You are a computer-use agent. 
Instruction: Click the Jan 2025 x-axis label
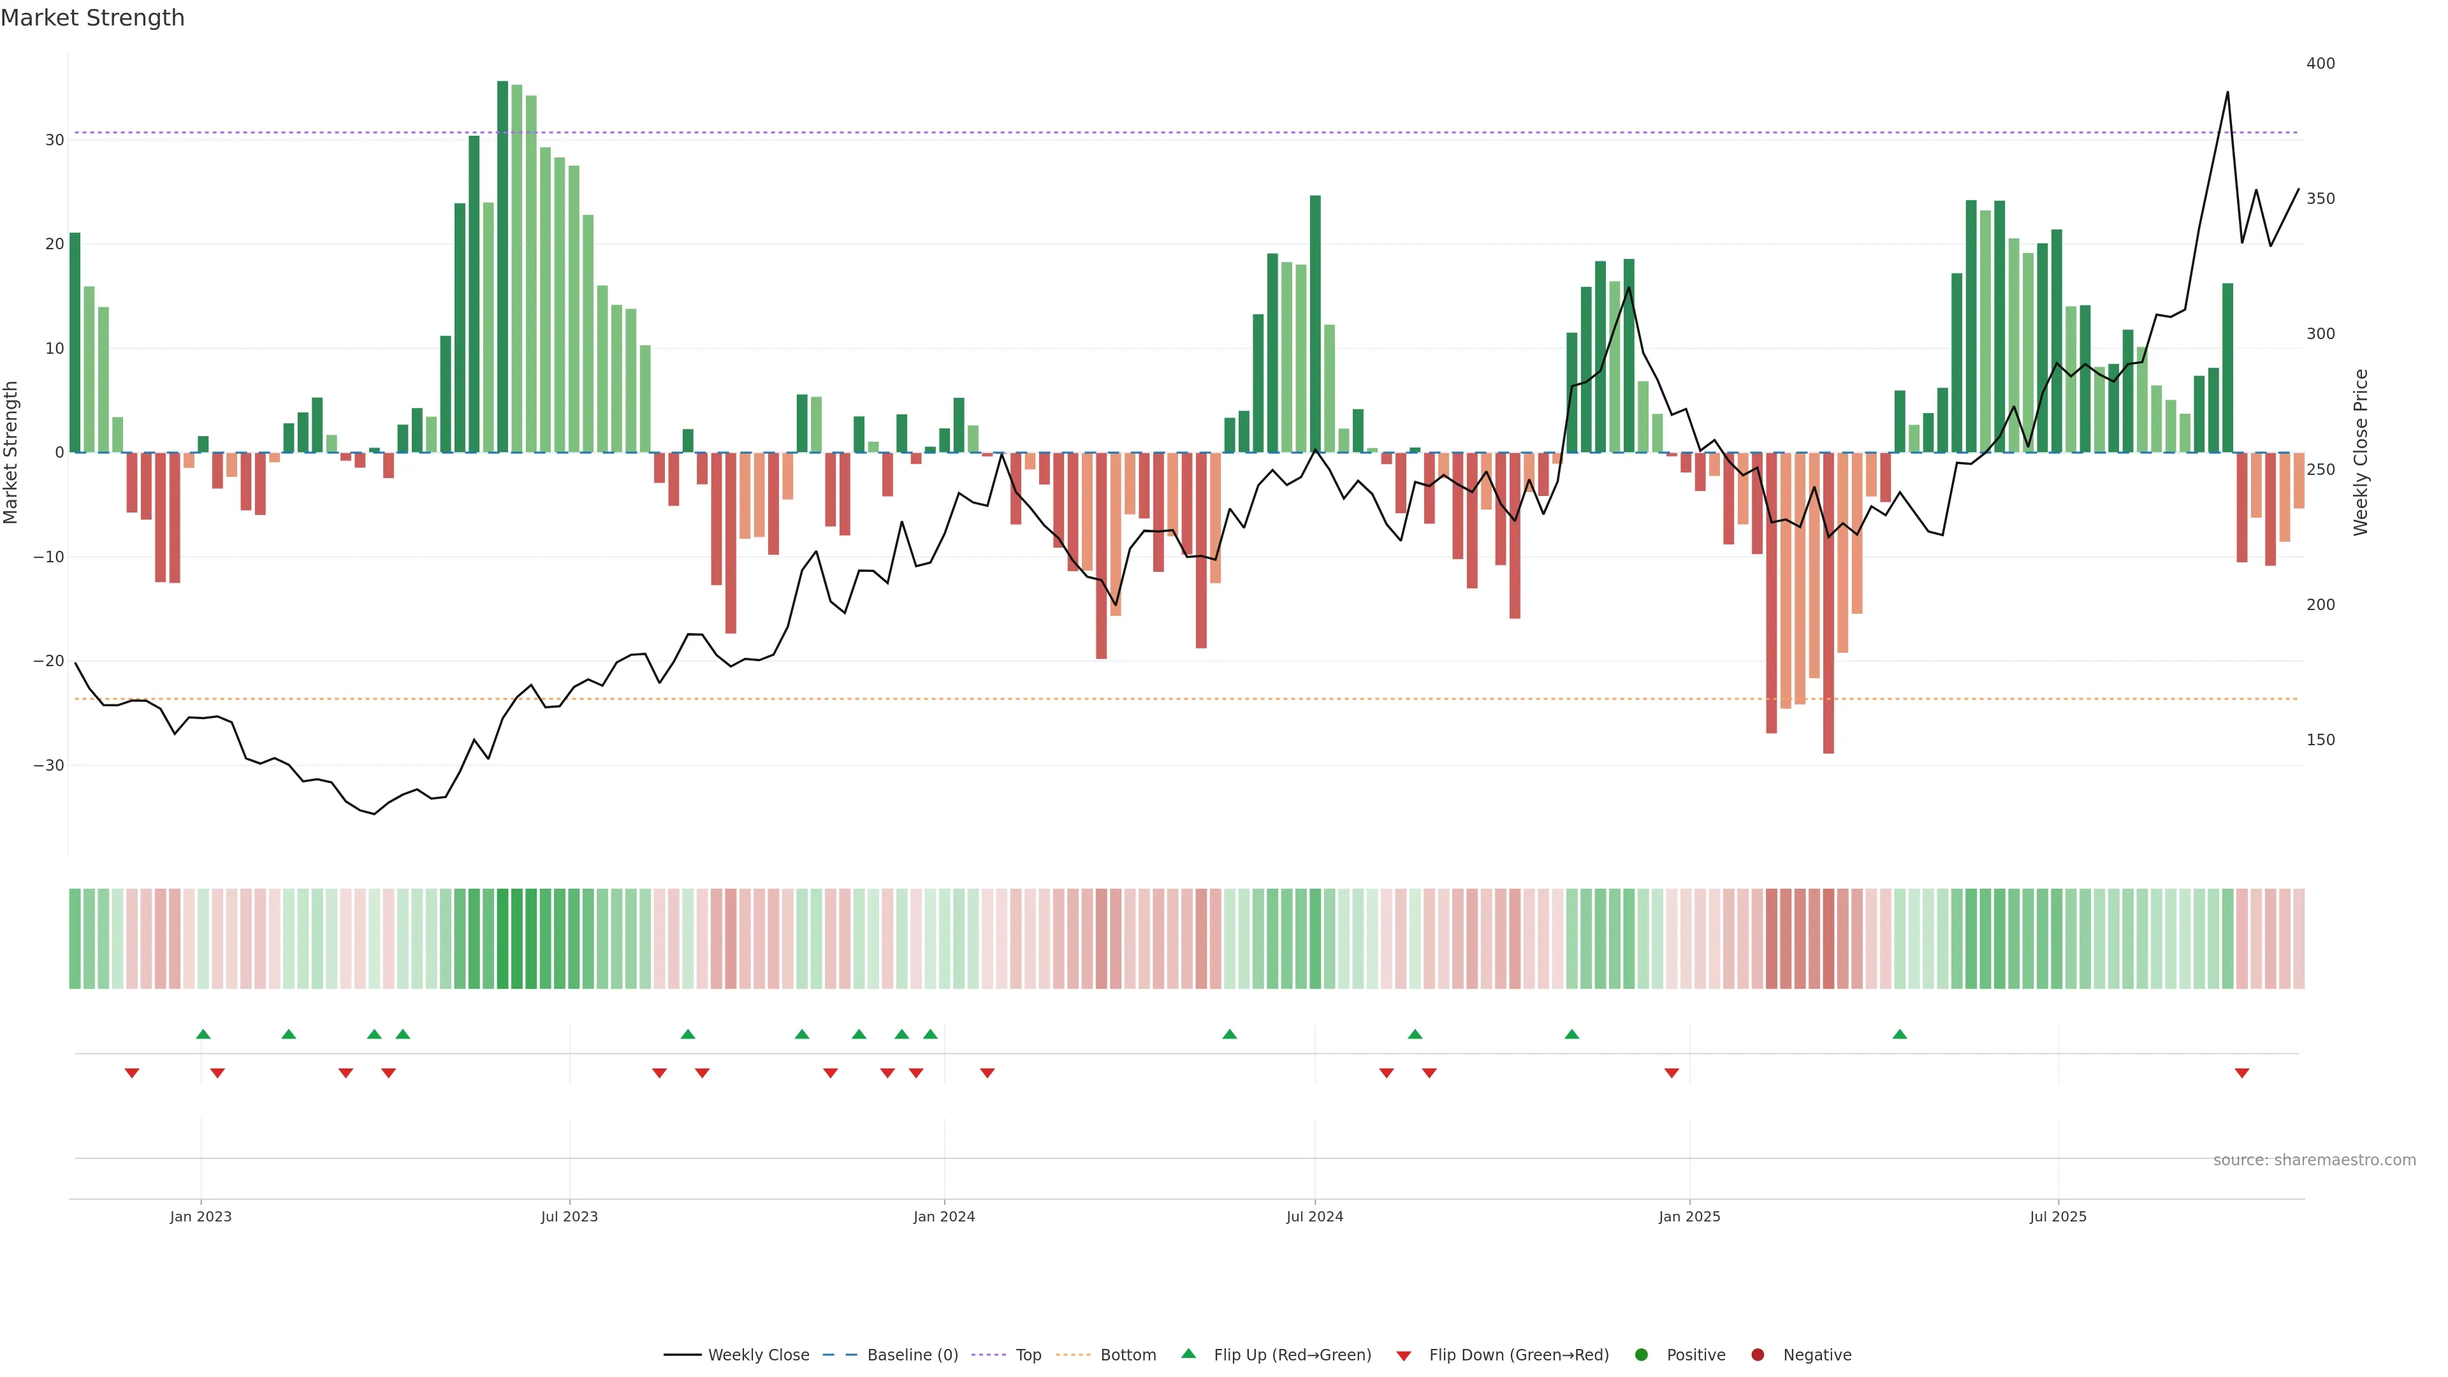point(1689,1216)
